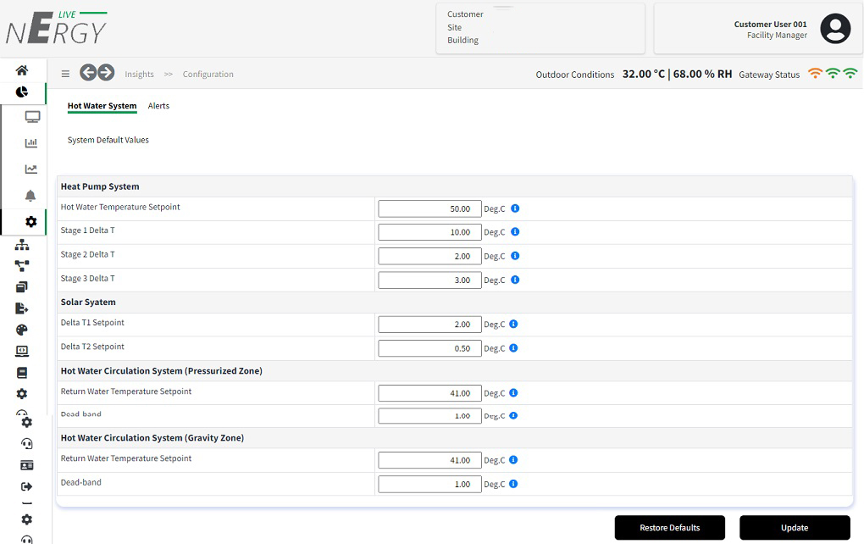
Task: Click the Solar Syatem section header
Action: (88, 302)
